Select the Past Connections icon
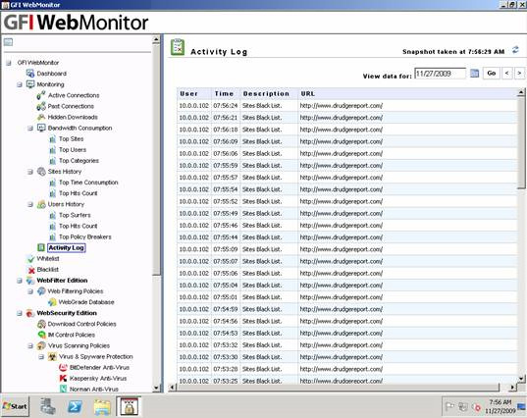Image resolution: width=527 pixels, height=418 pixels. (41, 106)
